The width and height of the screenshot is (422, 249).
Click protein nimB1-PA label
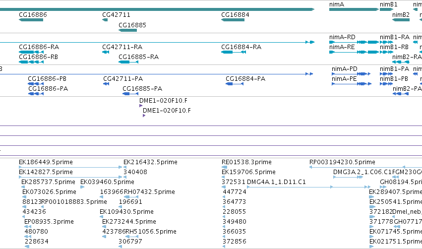395,69
